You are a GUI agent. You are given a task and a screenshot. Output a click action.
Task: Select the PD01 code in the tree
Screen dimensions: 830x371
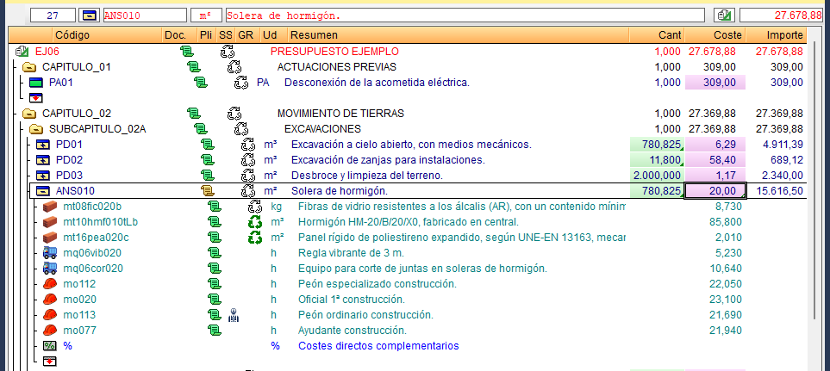pyautogui.click(x=69, y=145)
